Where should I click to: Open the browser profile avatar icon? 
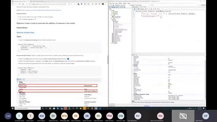pyautogui.click(x=103, y=4)
